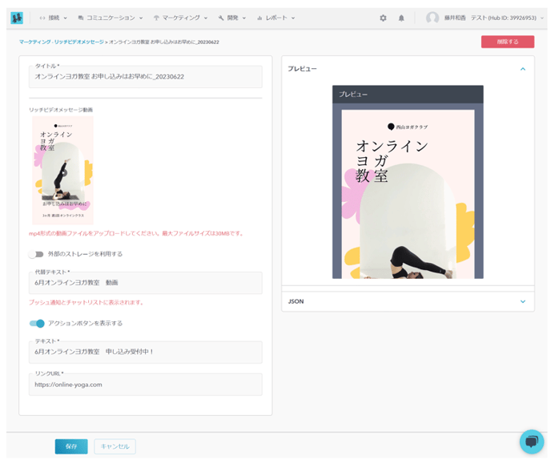
Task: Click the uploaded yoga video thumbnail
Action: (63, 170)
